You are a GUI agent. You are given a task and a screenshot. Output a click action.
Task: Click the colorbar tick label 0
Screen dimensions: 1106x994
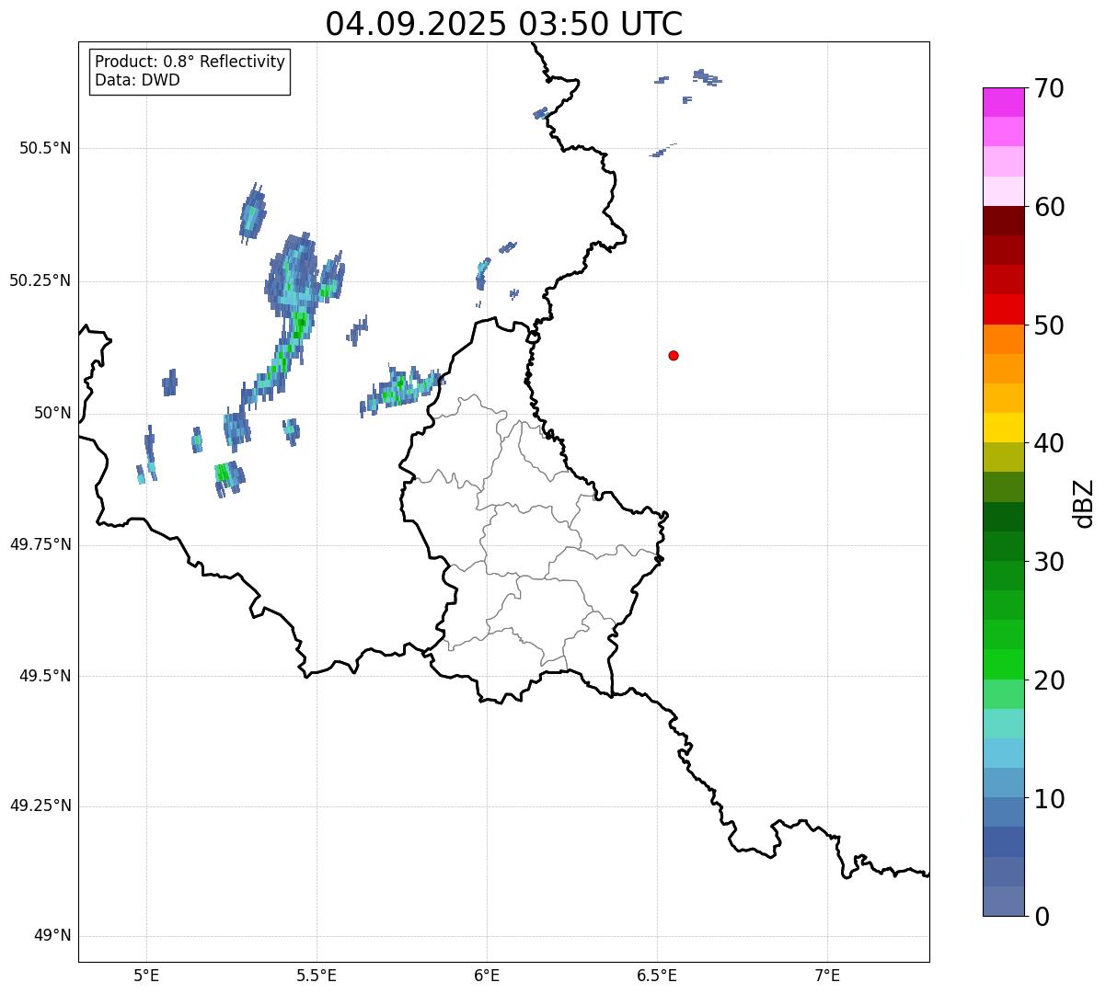[1042, 917]
